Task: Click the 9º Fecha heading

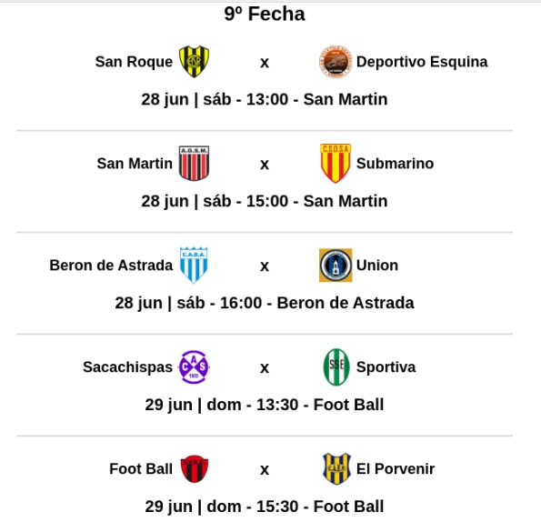Action: [265, 15]
